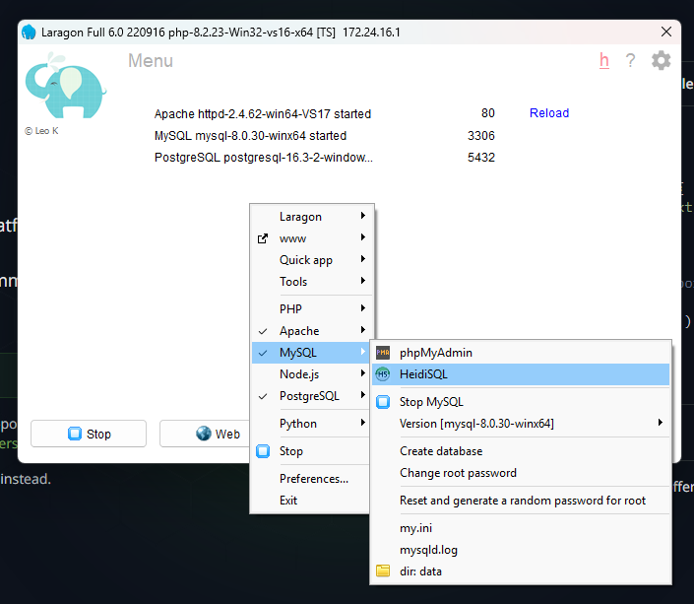Click the question mark help icon
Image resolution: width=694 pixels, height=604 pixels.
(x=630, y=60)
